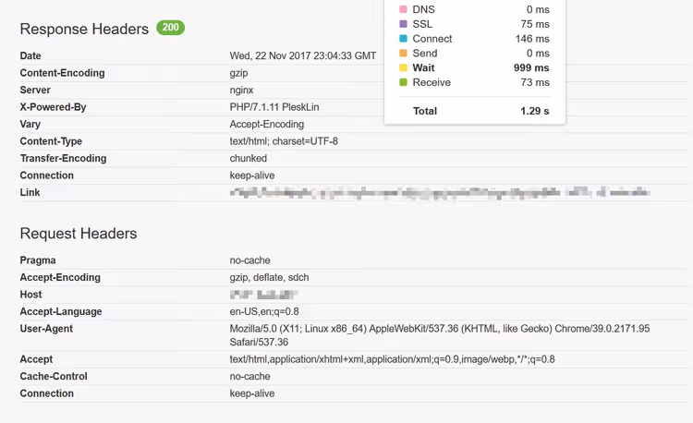This screenshot has height=423, width=693.
Task: Click the Vary header name
Action: (30, 124)
